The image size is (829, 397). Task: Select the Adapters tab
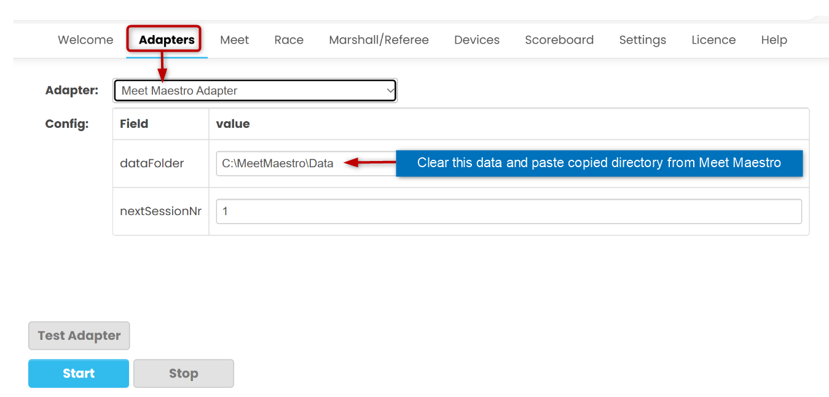point(167,40)
